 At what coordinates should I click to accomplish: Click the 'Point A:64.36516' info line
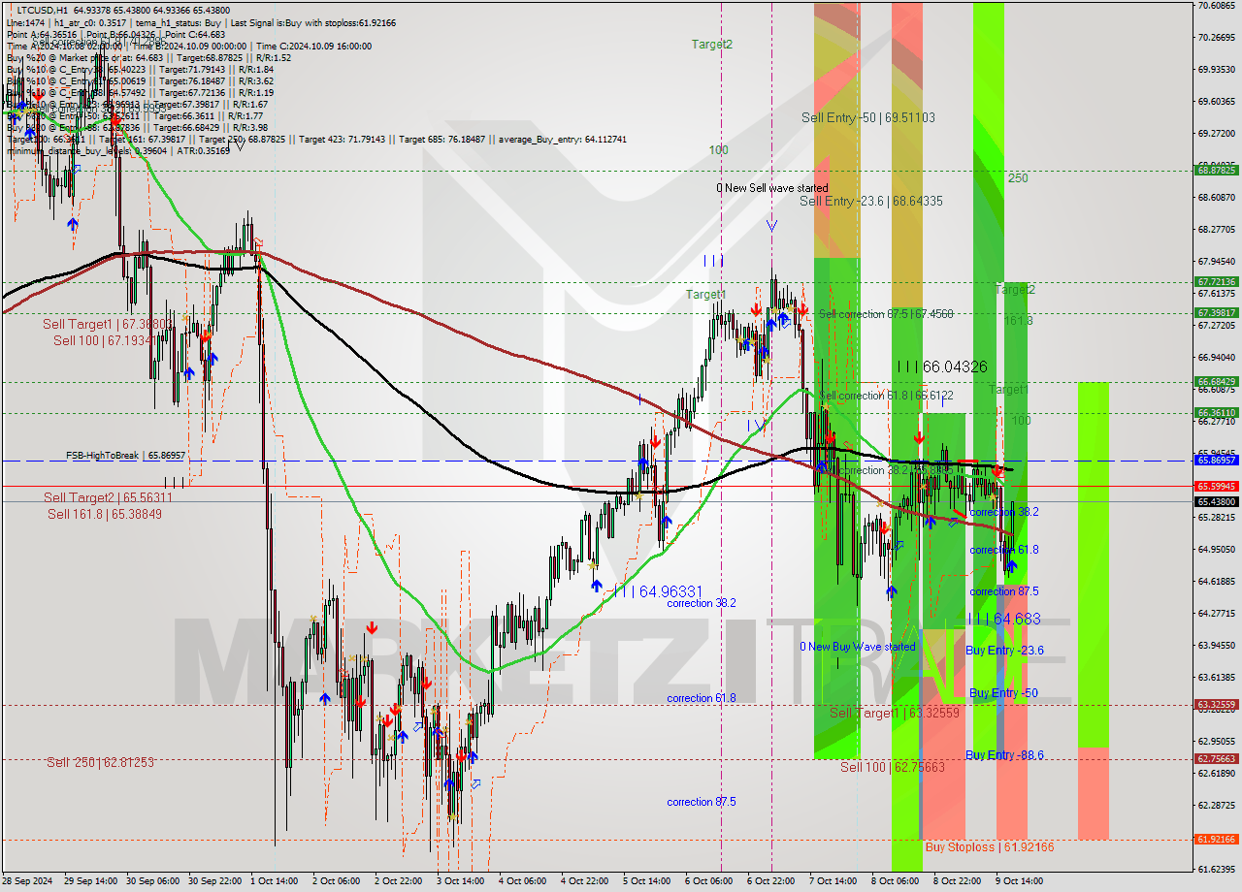[x=44, y=34]
